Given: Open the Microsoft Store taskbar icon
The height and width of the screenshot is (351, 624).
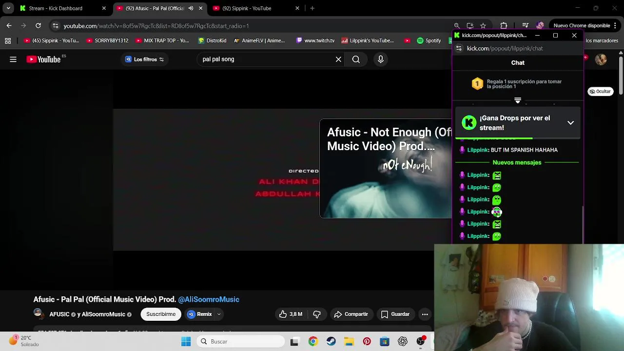Looking at the screenshot, I should (385, 342).
